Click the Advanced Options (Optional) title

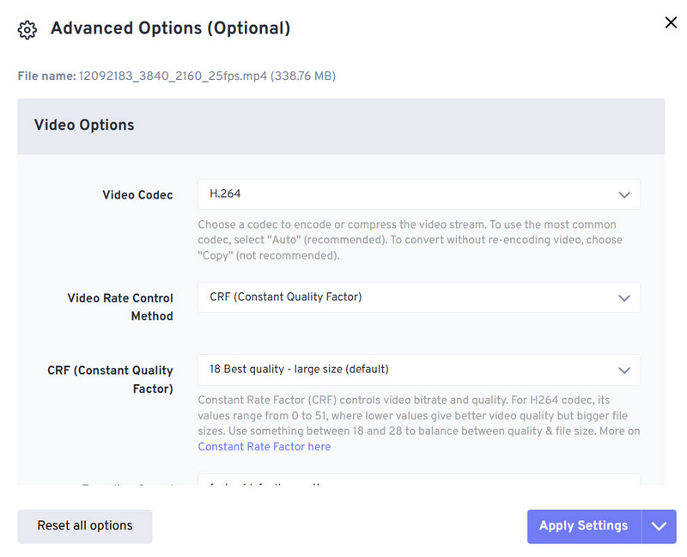pos(170,28)
